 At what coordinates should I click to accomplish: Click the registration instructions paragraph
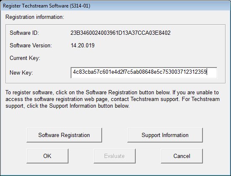coord(113,99)
